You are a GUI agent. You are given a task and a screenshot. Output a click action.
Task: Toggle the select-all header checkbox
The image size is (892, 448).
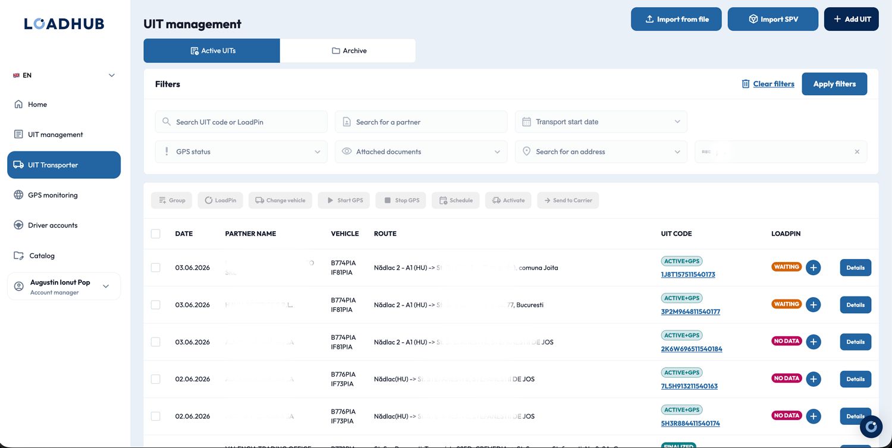click(156, 234)
